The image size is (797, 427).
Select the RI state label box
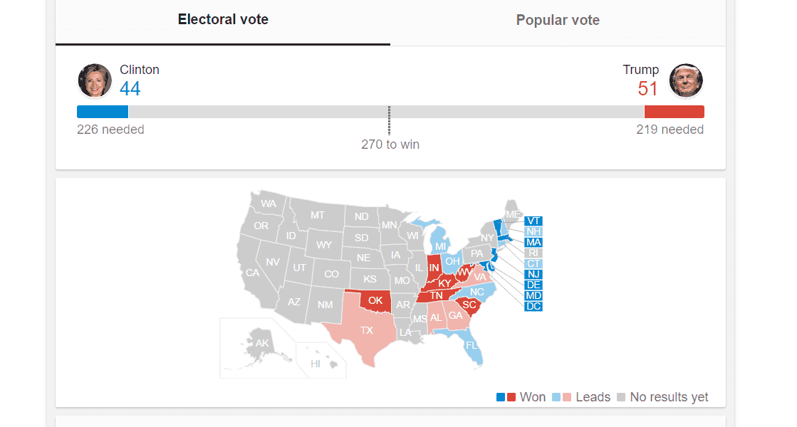pos(533,253)
